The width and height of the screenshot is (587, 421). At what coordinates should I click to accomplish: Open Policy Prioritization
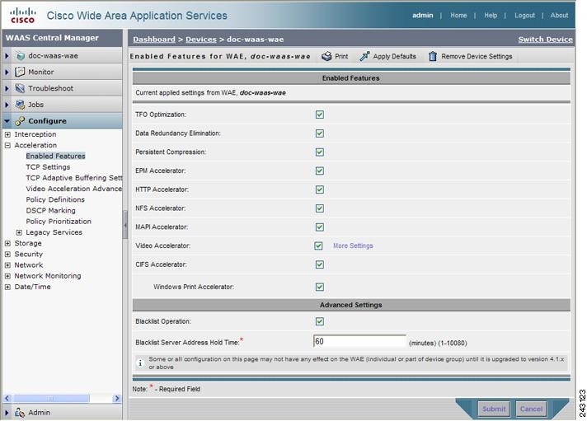59,221
